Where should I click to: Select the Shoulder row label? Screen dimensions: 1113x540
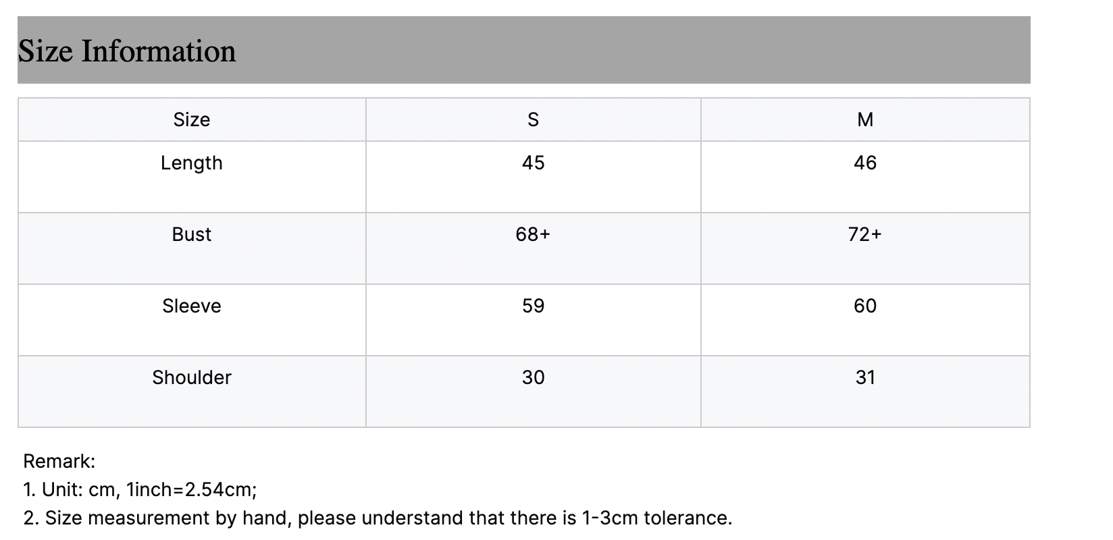click(x=192, y=377)
